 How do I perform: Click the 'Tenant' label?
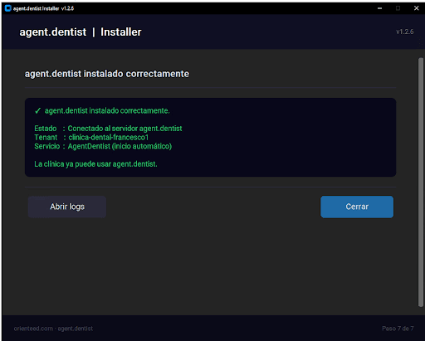(x=46, y=137)
